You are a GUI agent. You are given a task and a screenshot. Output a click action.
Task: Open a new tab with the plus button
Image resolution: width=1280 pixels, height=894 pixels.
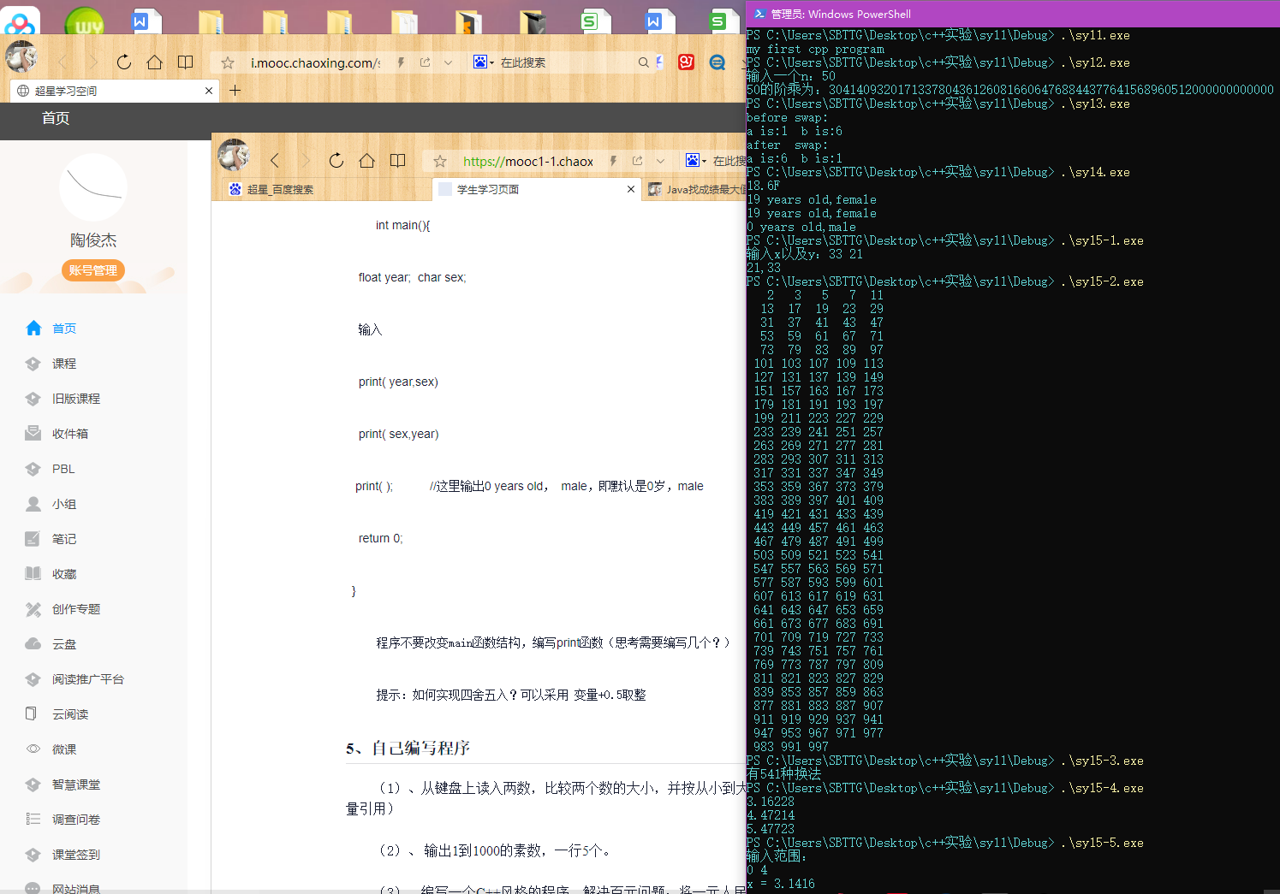coord(235,90)
